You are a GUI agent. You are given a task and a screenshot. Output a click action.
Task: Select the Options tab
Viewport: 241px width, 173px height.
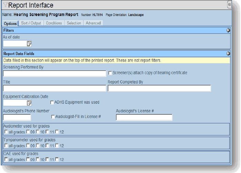click(x=10, y=23)
